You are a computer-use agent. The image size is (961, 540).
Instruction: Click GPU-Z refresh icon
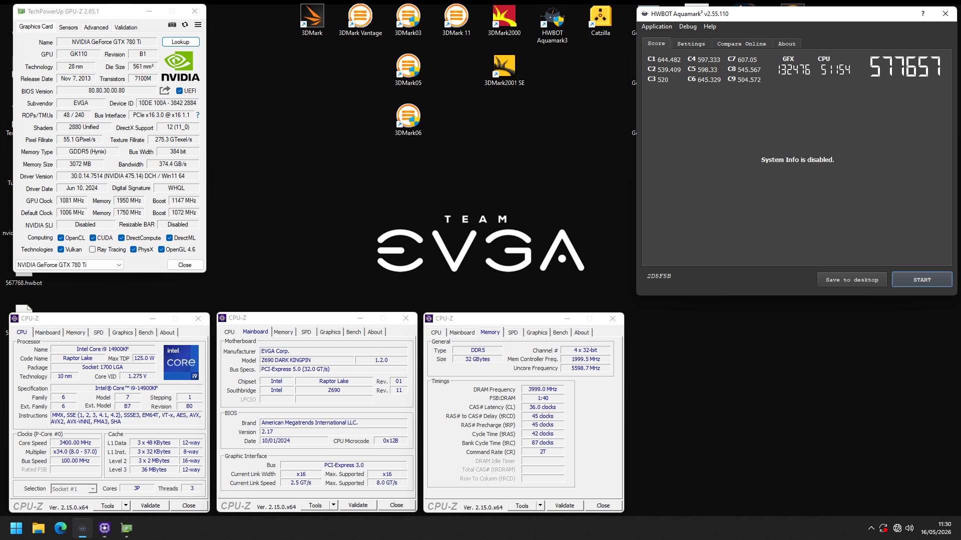pos(185,24)
